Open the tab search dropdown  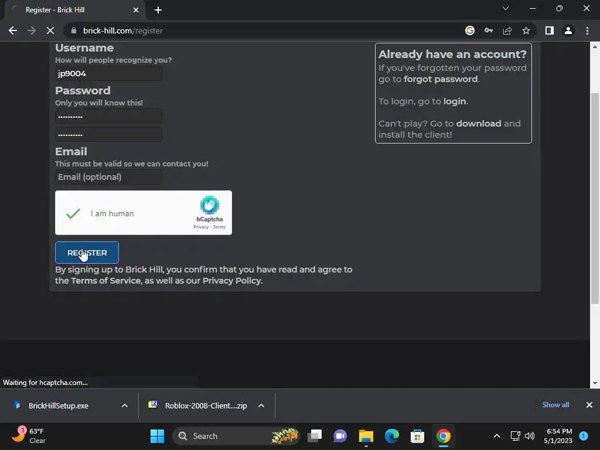[506, 8]
